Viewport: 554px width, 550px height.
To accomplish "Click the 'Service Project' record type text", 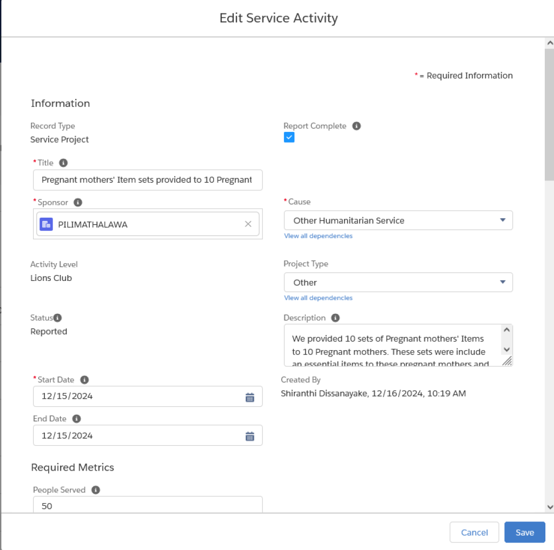I will (60, 140).
